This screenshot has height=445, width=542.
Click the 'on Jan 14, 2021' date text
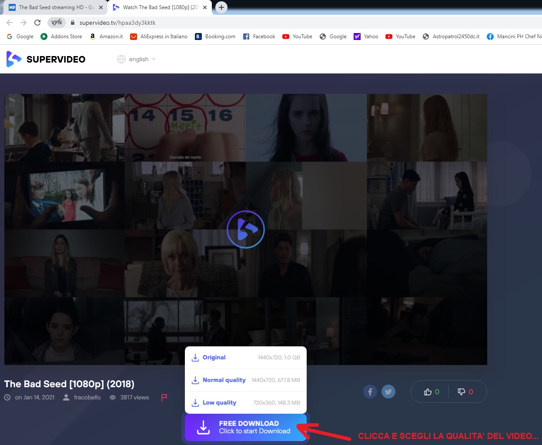tap(35, 397)
